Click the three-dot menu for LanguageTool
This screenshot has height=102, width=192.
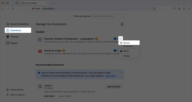click(x=120, y=39)
